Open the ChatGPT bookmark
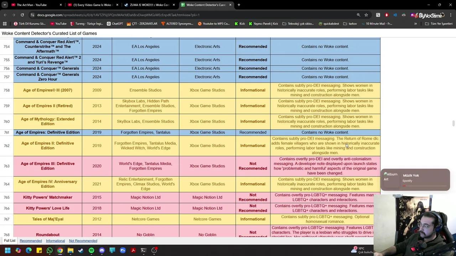456x256 pixels. click(115, 24)
